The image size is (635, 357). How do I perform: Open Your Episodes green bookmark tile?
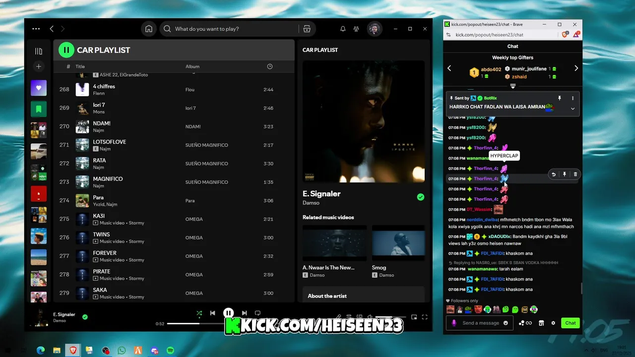click(x=39, y=109)
